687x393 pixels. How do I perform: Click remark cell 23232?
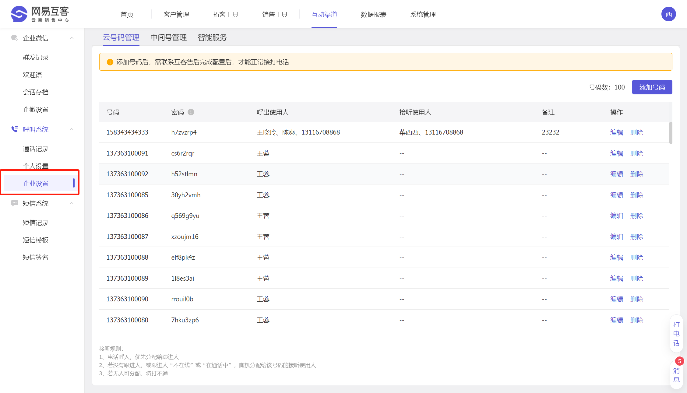pos(551,132)
